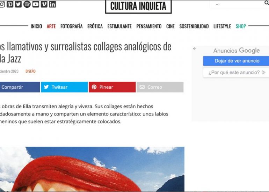Open the Pinterest social icon
269x192 pixels.
10,4
